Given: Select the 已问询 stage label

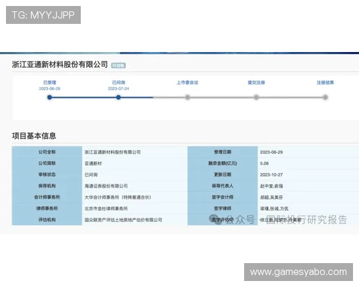Looking at the screenshot, I should [118, 83].
